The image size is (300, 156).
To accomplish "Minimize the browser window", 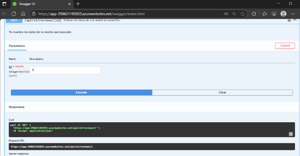I will click(278, 4).
